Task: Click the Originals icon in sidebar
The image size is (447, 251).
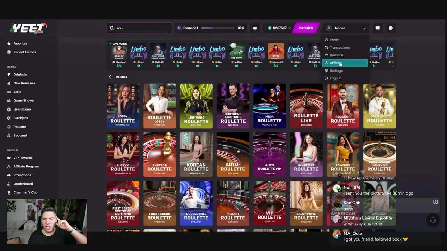Action: coord(9,74)
